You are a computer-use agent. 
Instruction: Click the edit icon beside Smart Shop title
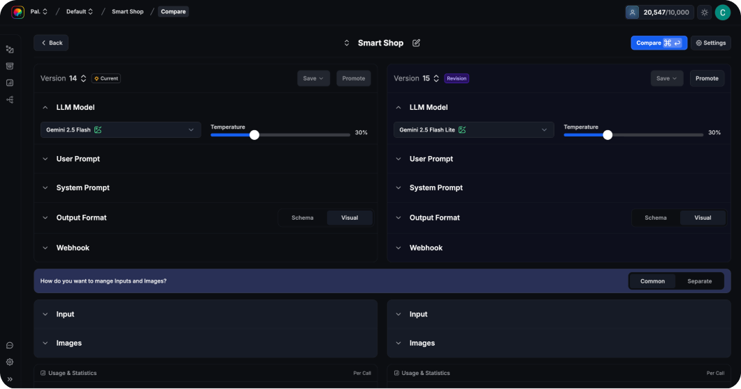pyautogui.click(x=417, y=43)
